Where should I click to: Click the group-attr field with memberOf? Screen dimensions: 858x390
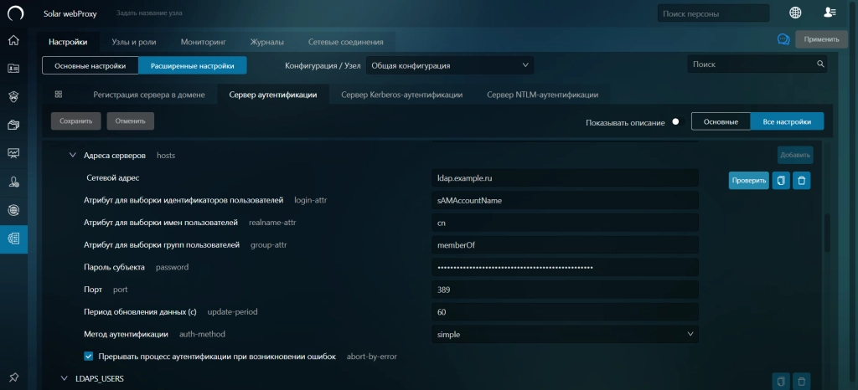pos(565,245)
